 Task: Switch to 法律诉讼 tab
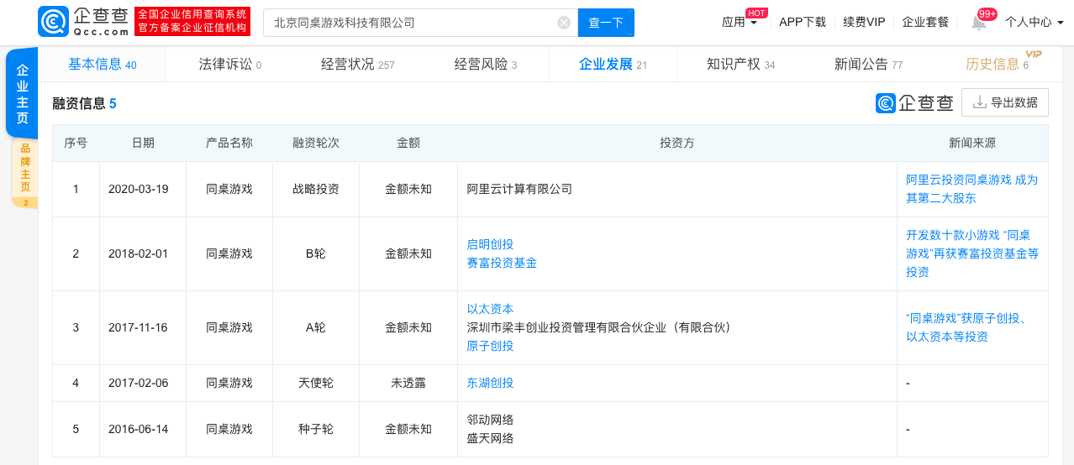[x=230, y=65]
